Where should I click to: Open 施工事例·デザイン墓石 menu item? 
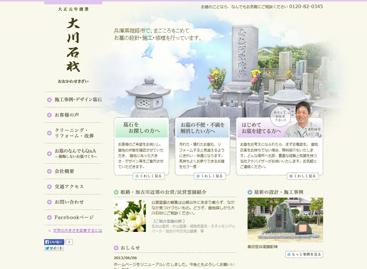[73, 99]
